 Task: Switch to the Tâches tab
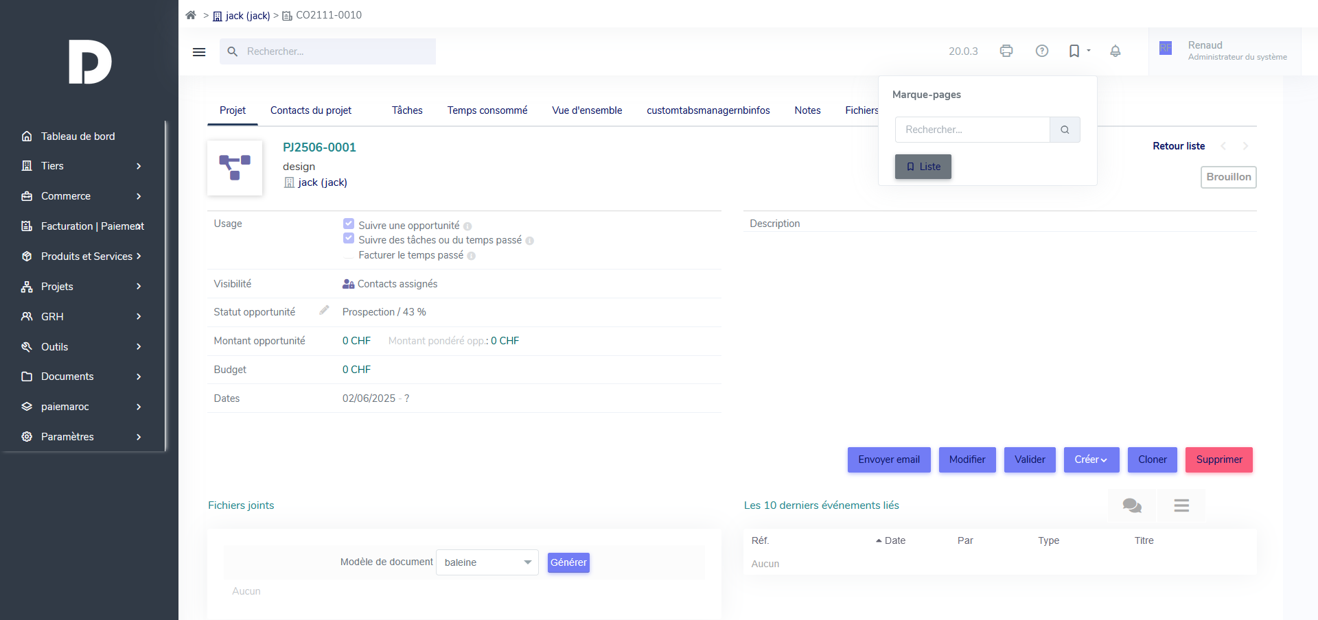[x=407, y=110]
